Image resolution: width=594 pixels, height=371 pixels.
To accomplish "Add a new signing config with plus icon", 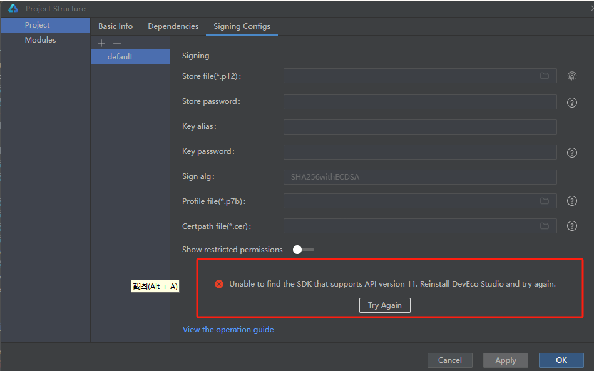I will click(101, 43).
